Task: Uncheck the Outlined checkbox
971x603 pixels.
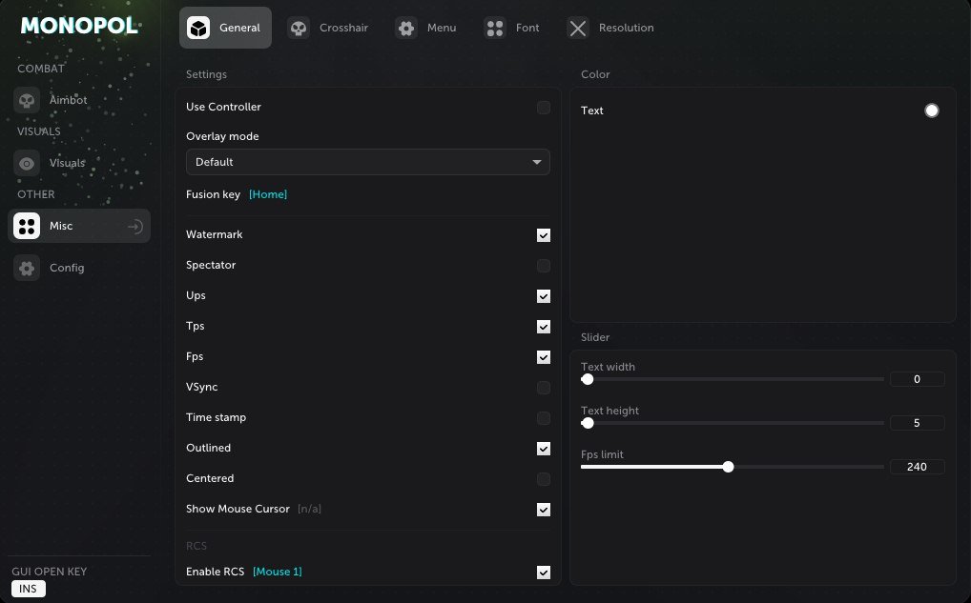Action: [544, 449]
